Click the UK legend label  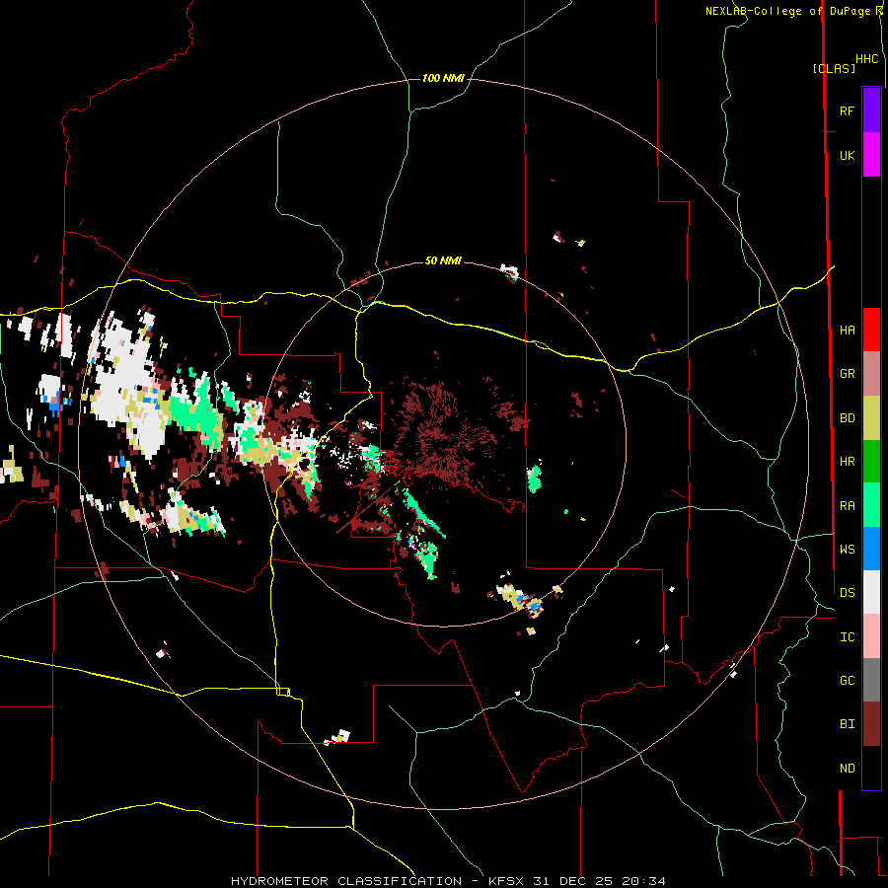(x=847, y=155)
